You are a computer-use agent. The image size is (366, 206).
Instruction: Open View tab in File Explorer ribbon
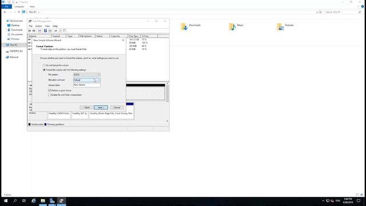[32, 6]
